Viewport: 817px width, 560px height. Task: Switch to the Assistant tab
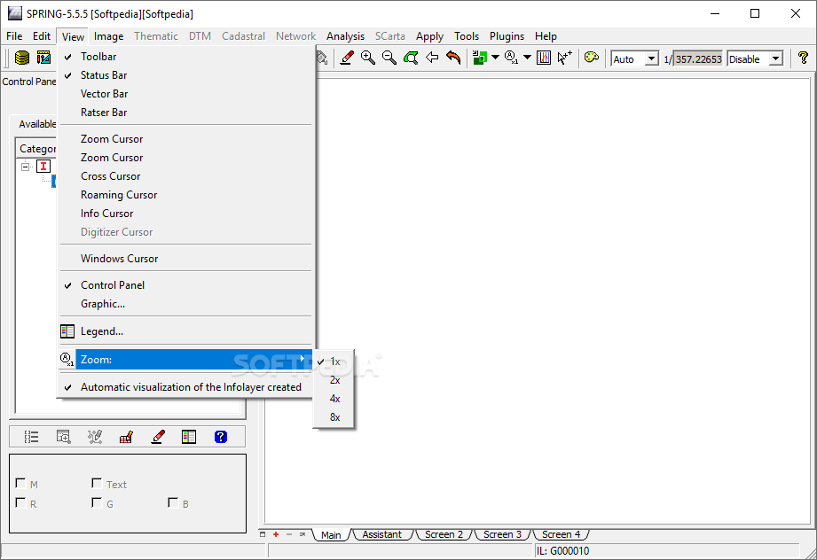pos(382,534)
